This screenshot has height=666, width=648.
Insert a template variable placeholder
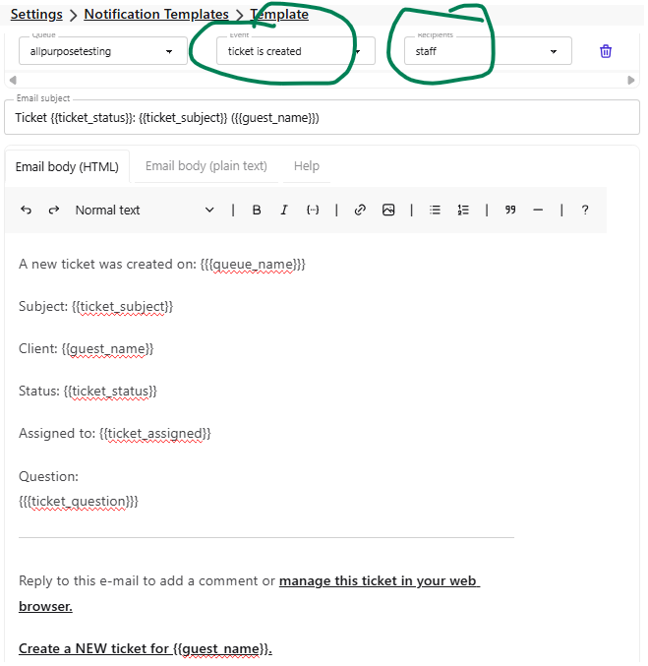point(315,212)
